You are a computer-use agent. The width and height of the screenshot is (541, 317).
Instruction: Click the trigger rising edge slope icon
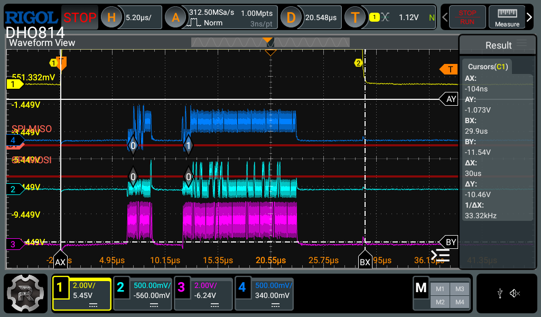385,17
